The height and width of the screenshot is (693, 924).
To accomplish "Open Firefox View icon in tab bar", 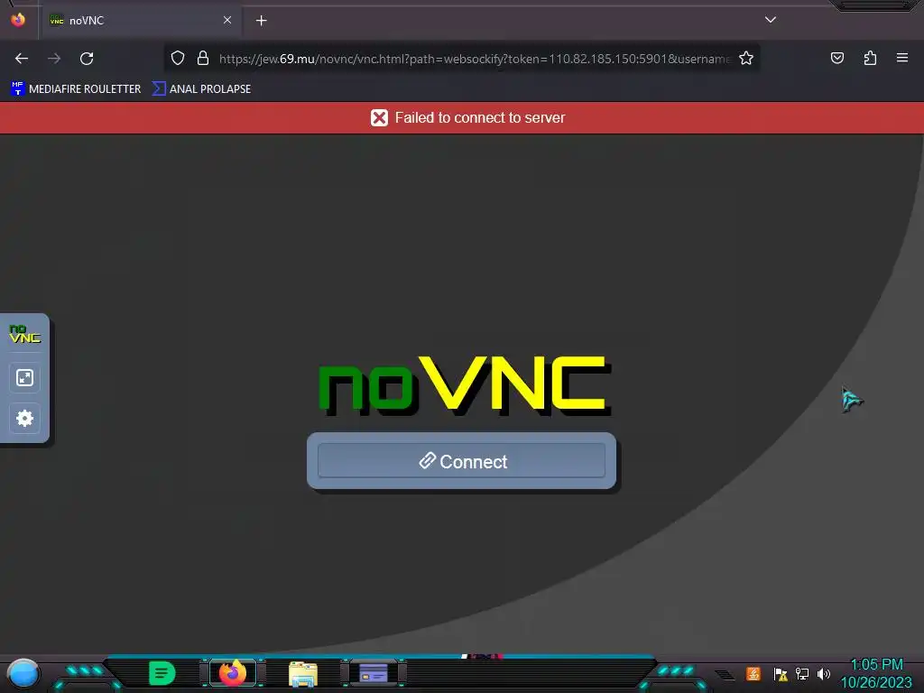I will (x=18, y=20).
